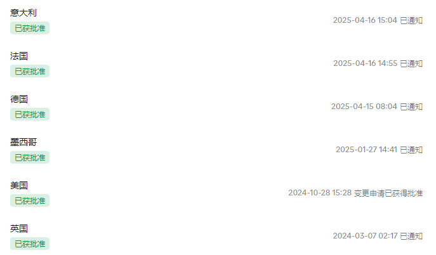Click the 已通知 label in 德国 row

coord(411,107)
